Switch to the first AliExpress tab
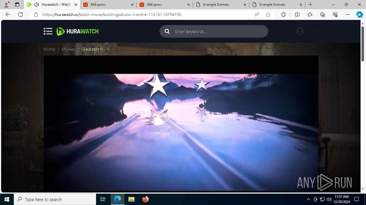This screenshot has width=366, height=205. click(x=109, y=5)
